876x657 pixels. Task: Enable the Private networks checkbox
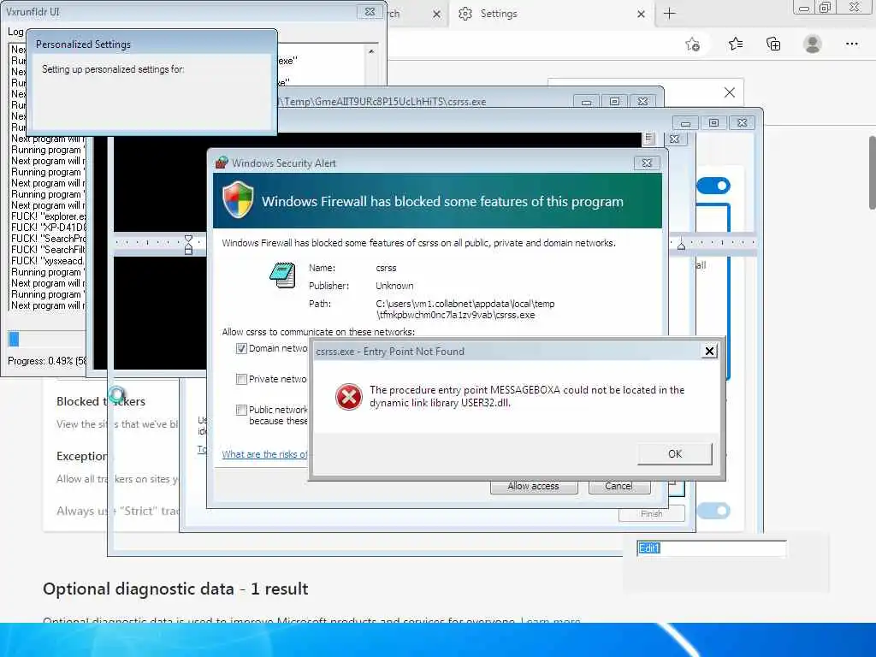(241, 379)
